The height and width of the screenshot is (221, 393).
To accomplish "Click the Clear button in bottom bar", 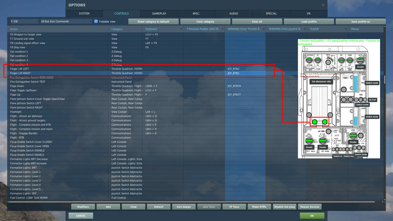I will coord(134,207).
